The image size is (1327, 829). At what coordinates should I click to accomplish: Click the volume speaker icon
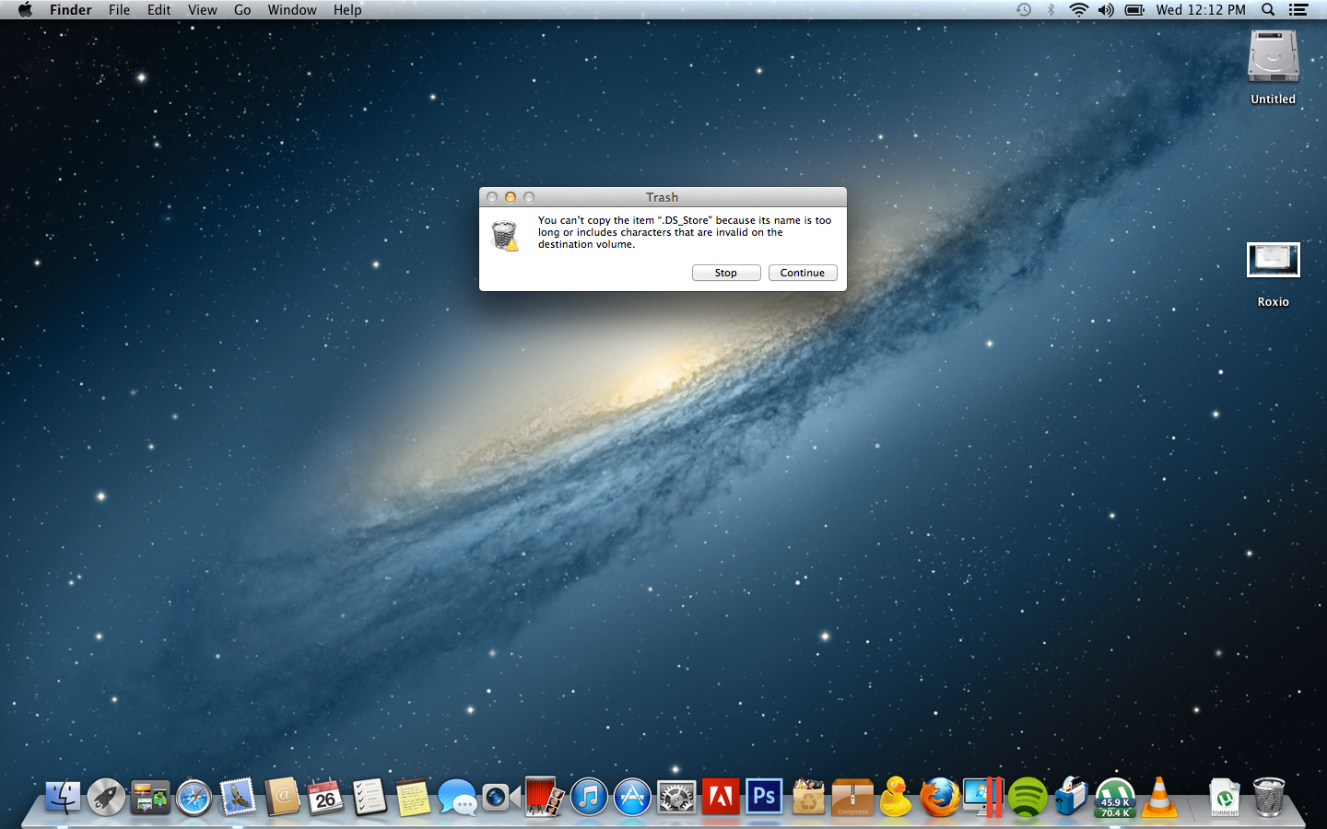[1106, 10]
